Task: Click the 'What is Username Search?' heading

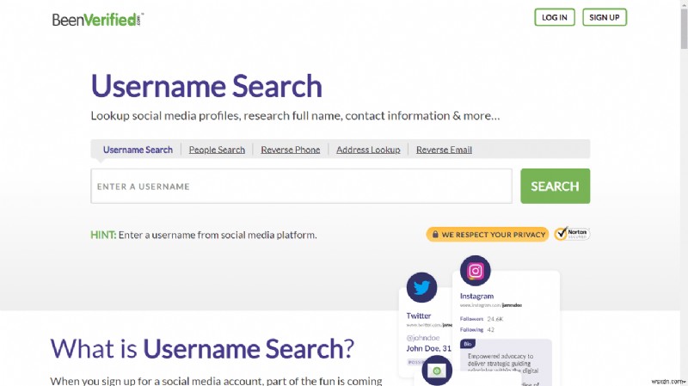Action: pyautogui.click(x=202, y=349)
